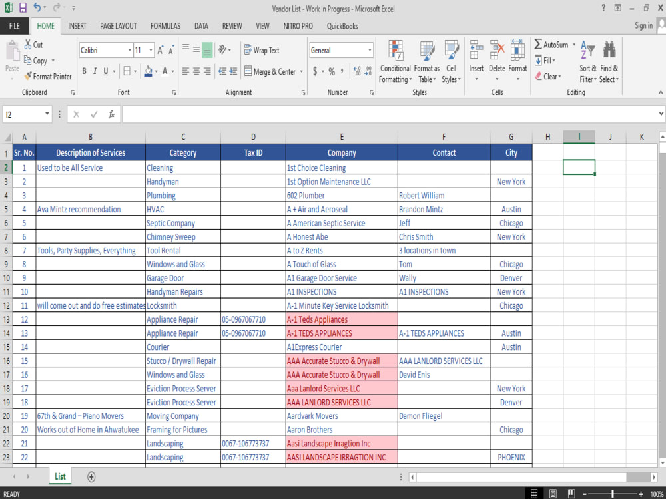Open the General number format dropdown

click(x=370, y=50)
